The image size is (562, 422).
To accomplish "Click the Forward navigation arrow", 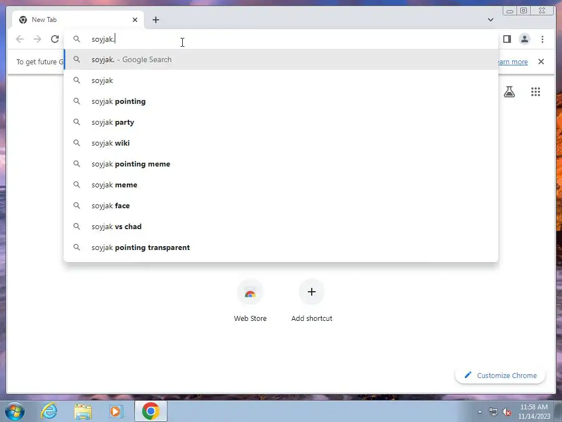I will pyautogui.click(x=37, y=39).
